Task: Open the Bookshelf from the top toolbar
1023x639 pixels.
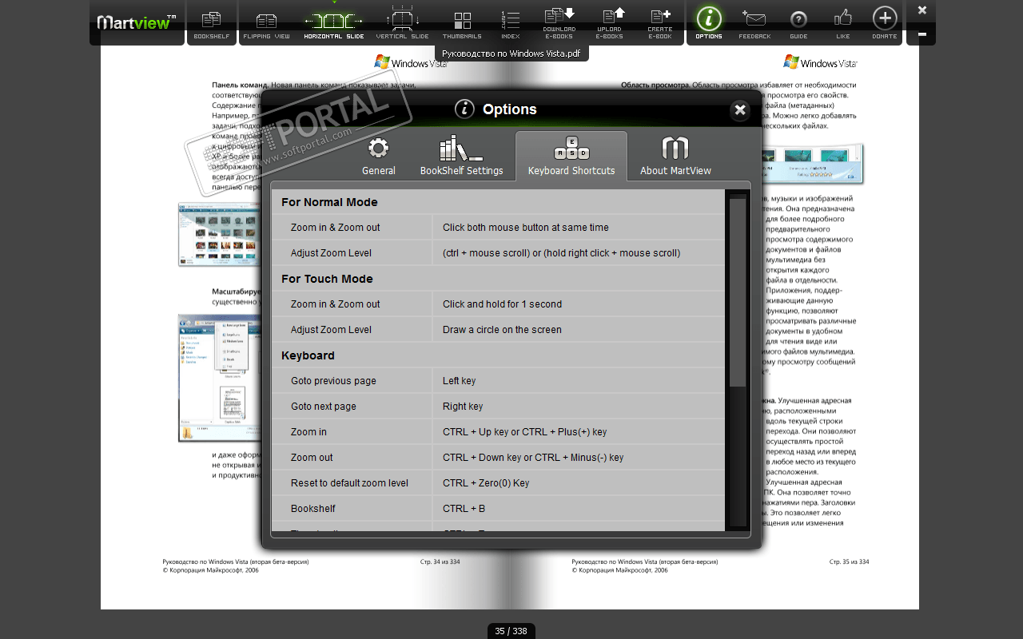Action: (x=212, y=23)
